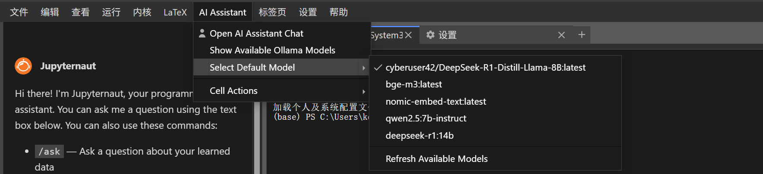Open the 编辑 menu

coord(50,12)
